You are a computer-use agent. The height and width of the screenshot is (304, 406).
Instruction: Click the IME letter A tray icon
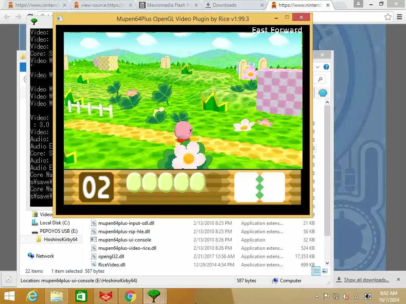tap(356, 296)
